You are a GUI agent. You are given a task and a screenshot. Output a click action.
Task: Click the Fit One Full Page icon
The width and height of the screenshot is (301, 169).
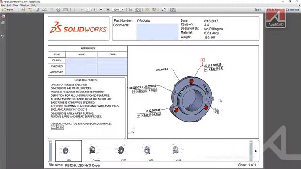point(138,9)
